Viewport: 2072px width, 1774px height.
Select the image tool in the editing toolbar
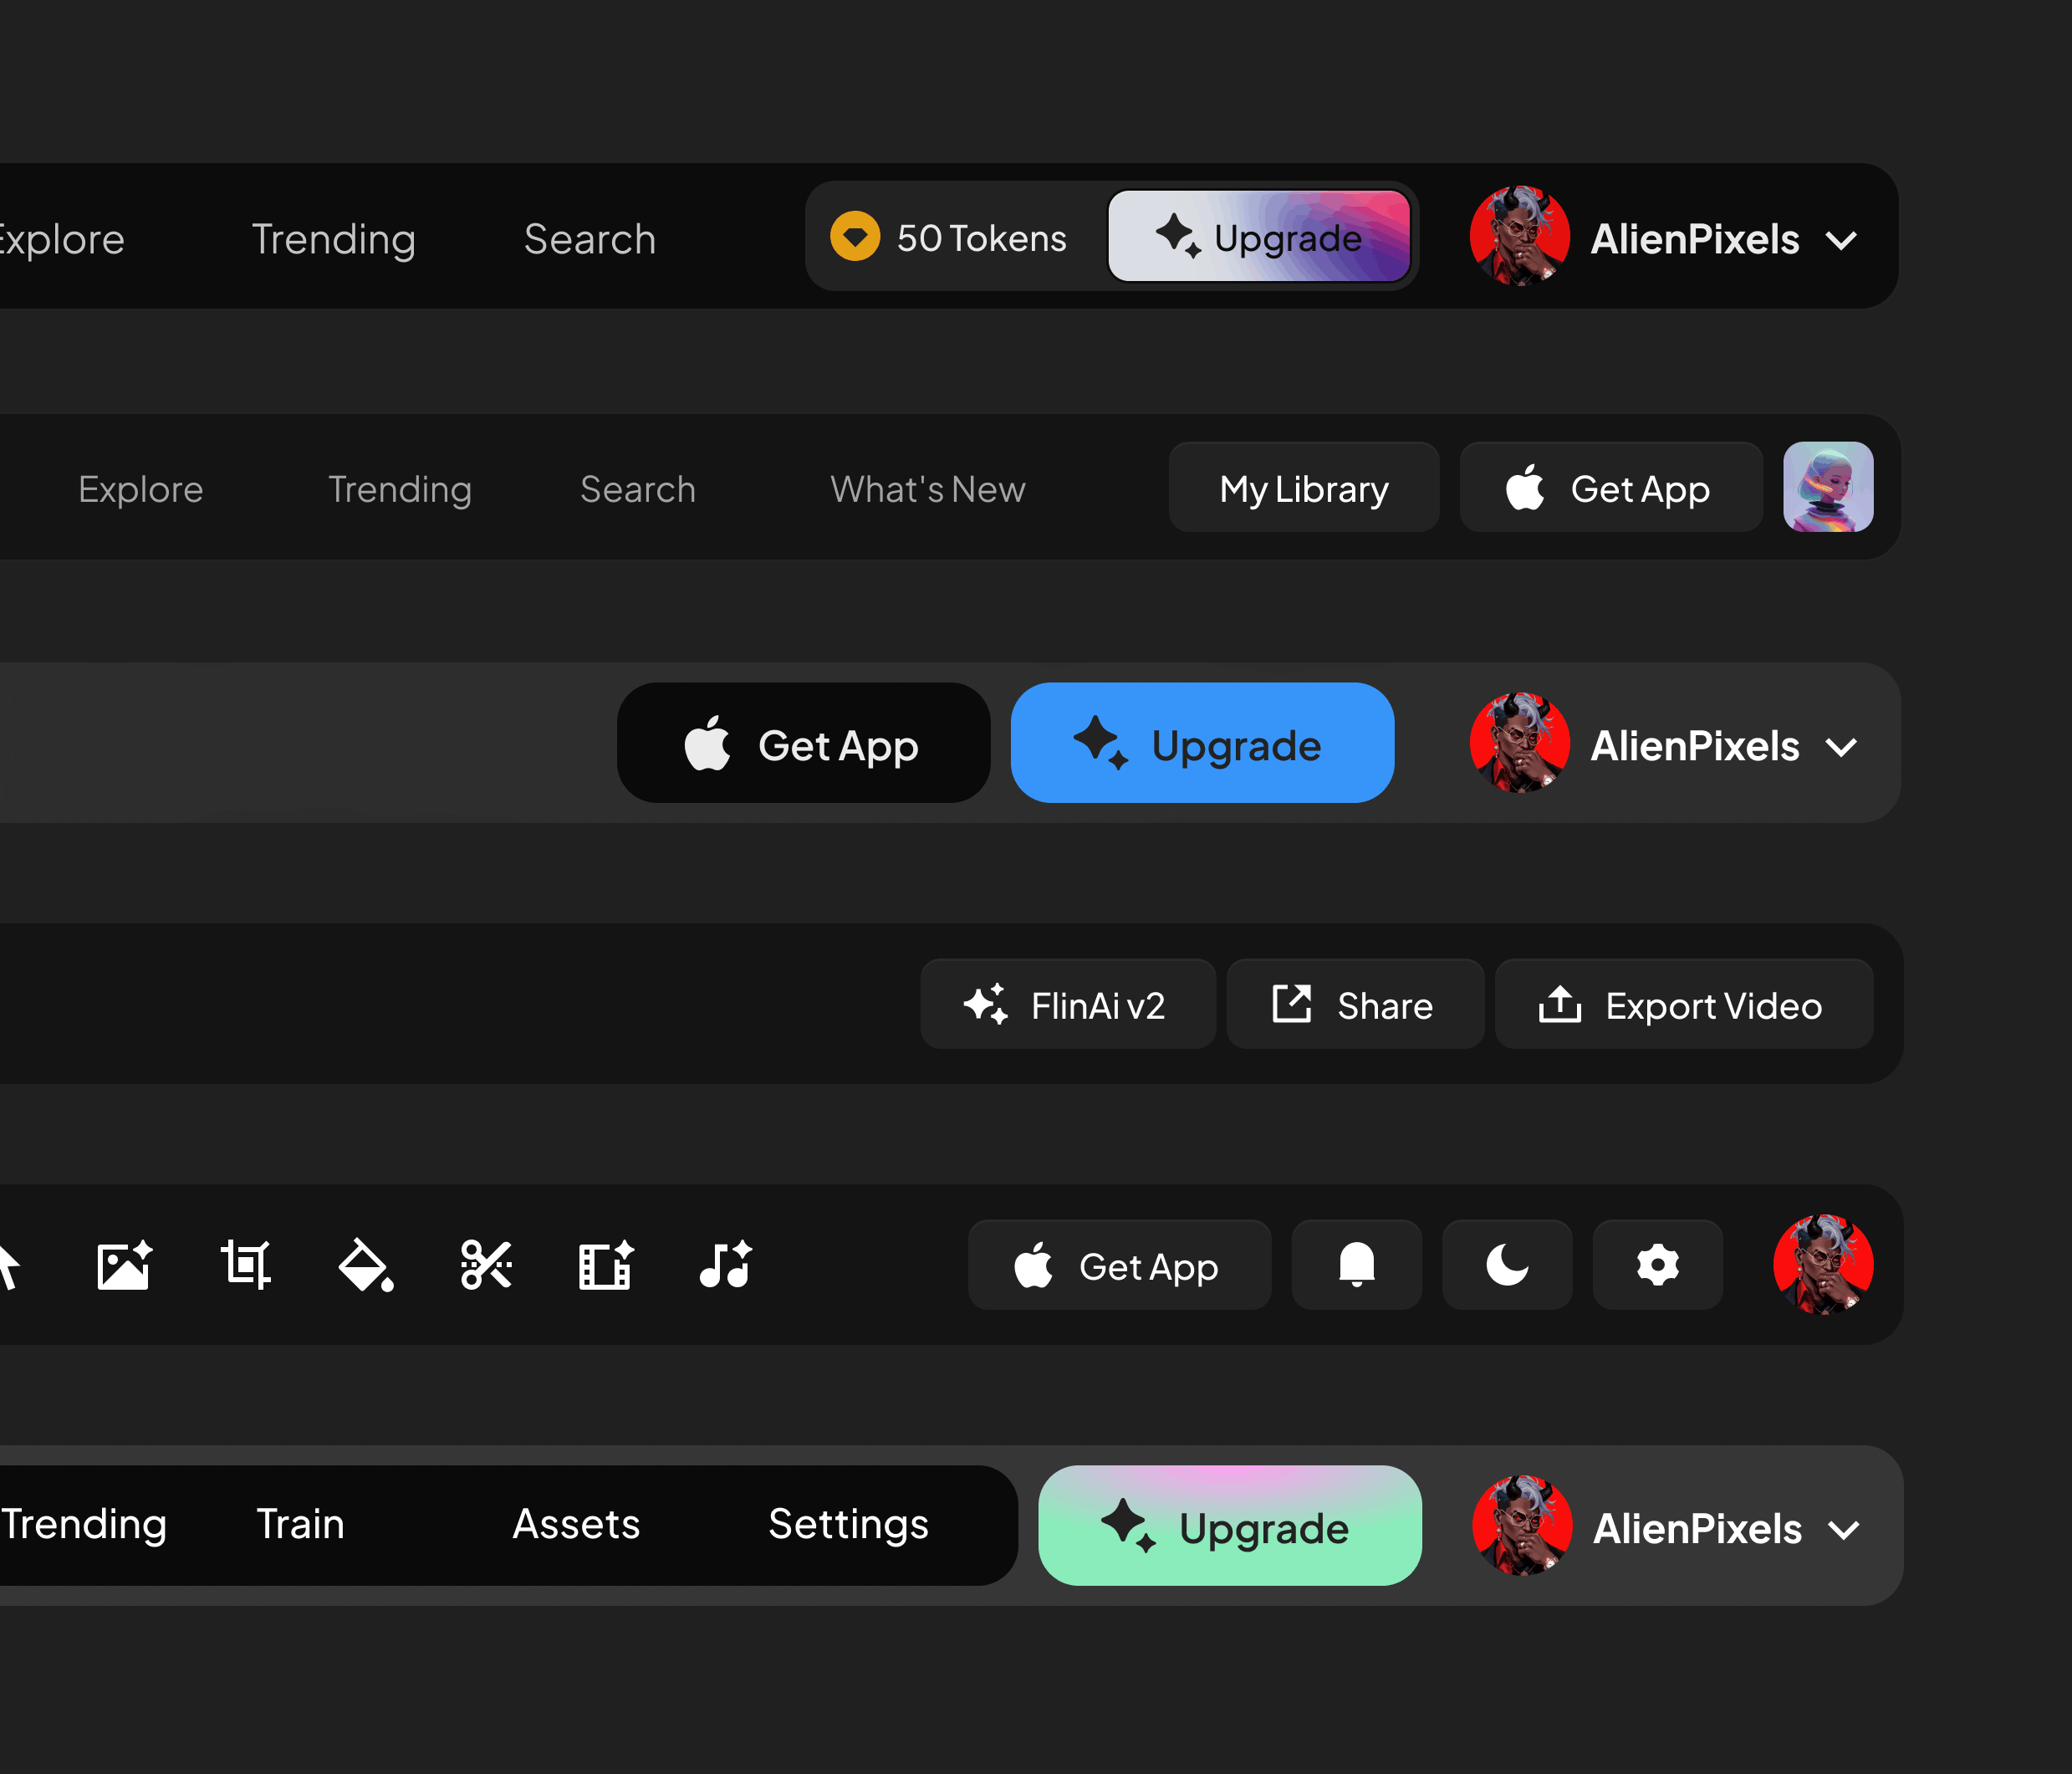coord(124,1264)
